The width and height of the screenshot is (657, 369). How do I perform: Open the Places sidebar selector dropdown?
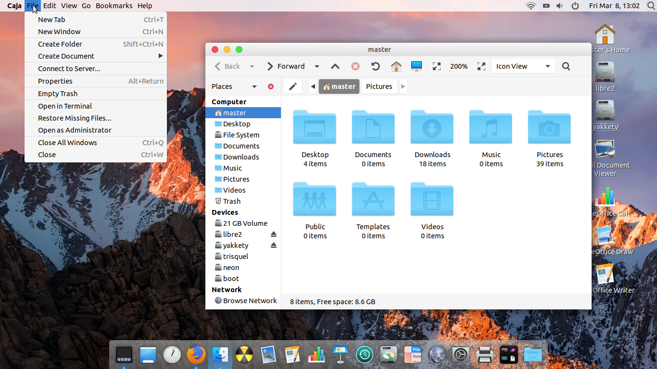pos(255,86)
